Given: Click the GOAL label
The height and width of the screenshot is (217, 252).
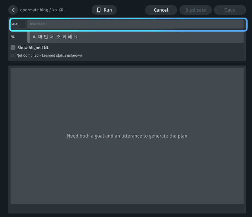Looking at the screenshot, I should pyautogui.click(x=15, y=24).
